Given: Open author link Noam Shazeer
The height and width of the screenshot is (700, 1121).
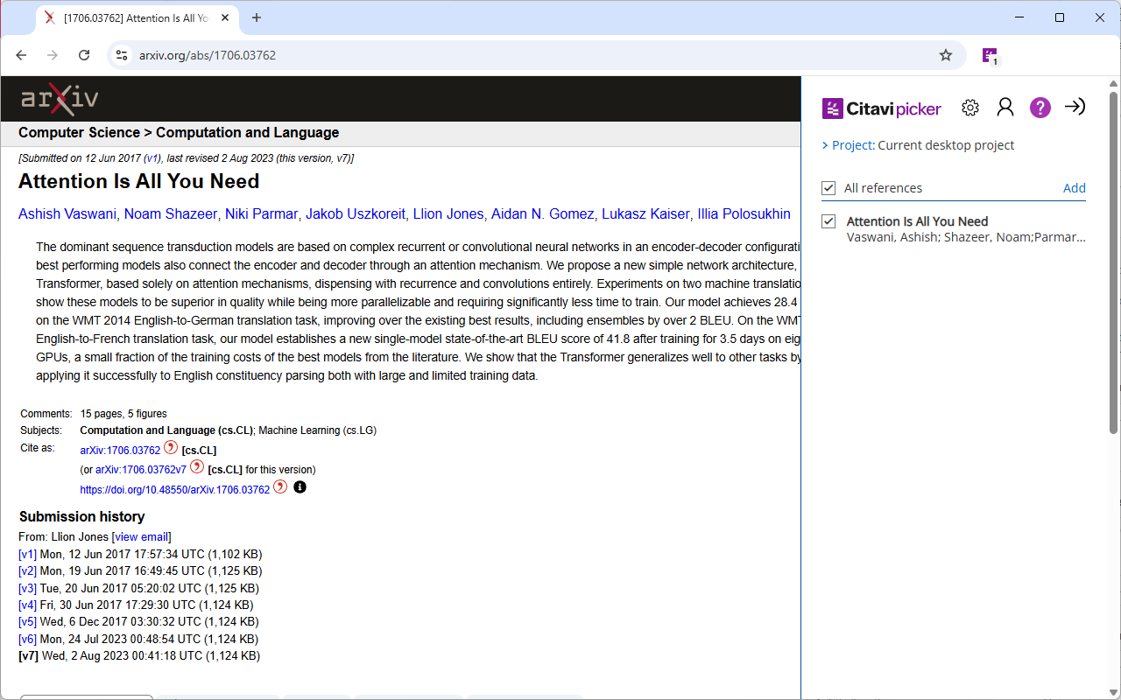Looking at the screenshot, I should coord(171,213).
